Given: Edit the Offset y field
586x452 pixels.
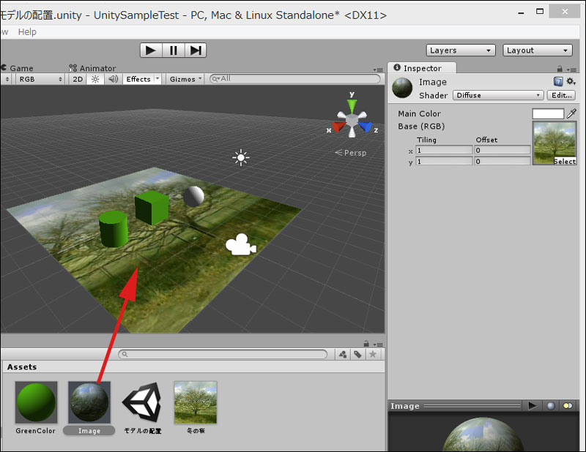Looking at the screenshot, I should coord(502,161).
